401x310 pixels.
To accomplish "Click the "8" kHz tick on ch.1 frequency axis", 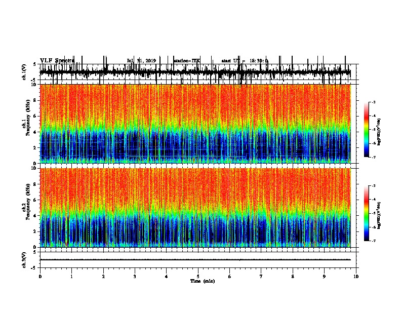I will tap(35, 100).
